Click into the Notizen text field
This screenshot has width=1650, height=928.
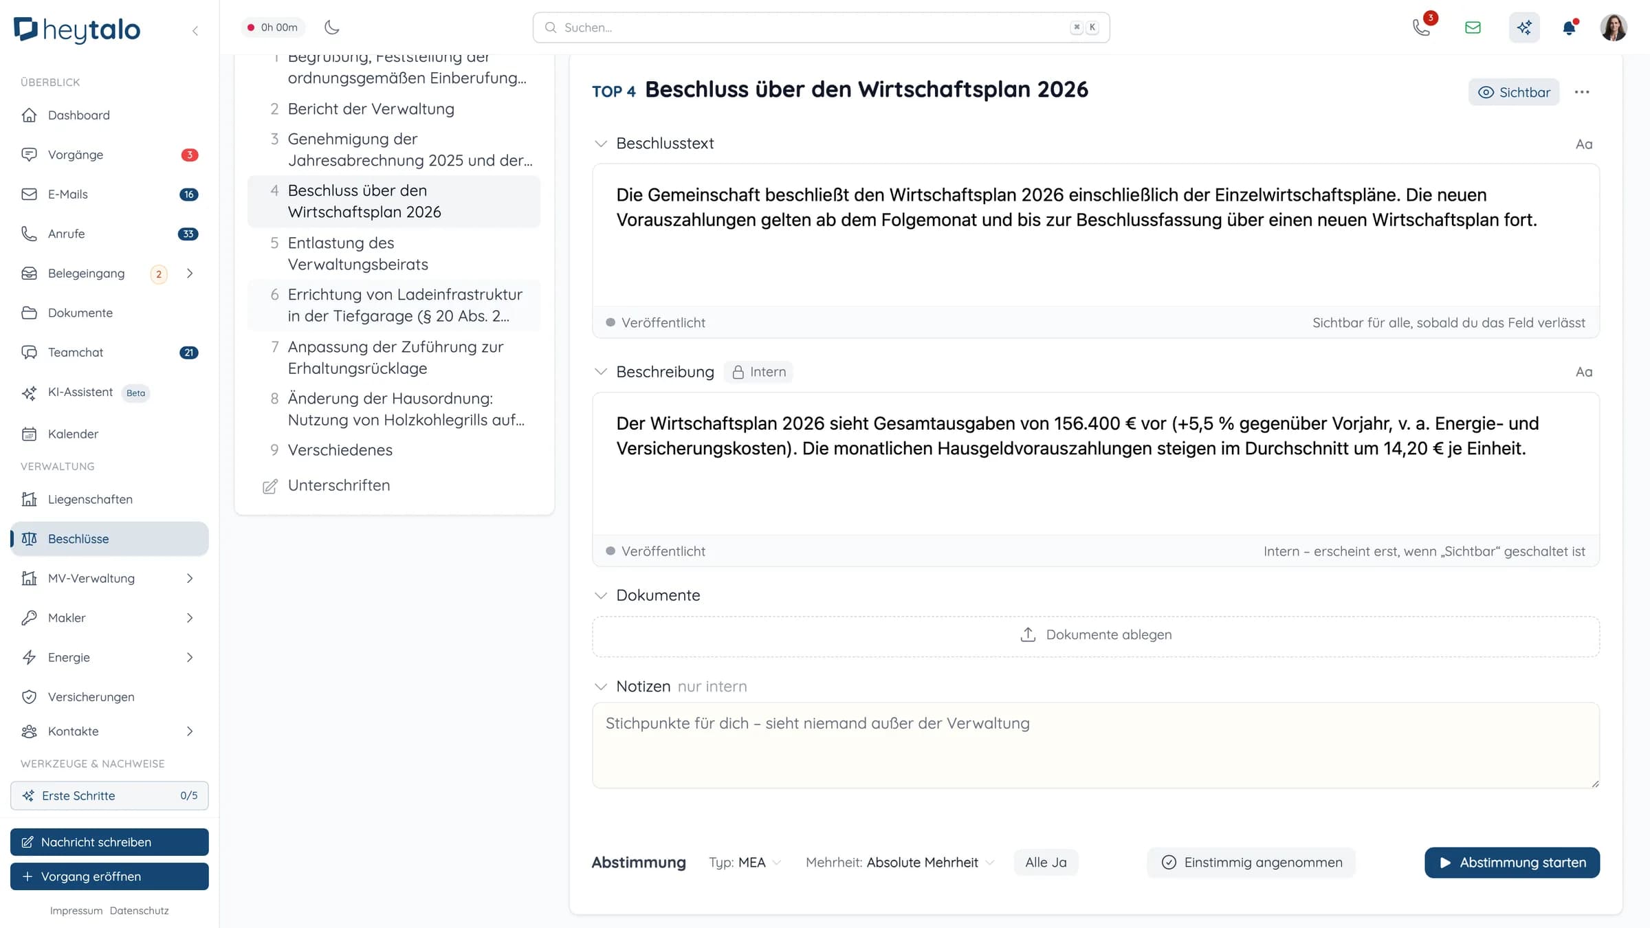tap(1096, 745)
